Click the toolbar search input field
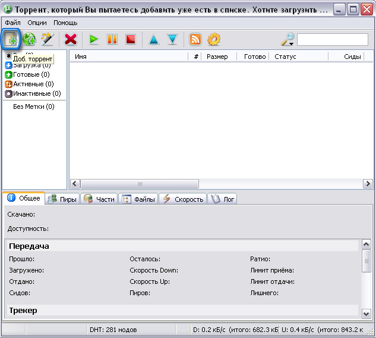 [x=334, y=40]
